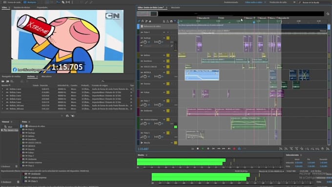Click the green Play button
Screen dimensions: 332x187
[x=203, y=148]
